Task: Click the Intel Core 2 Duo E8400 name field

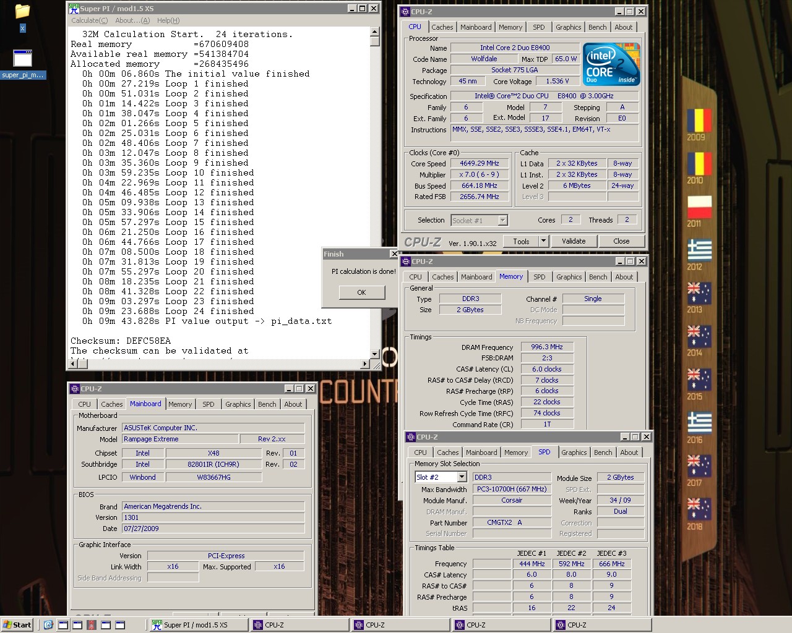Action: [515, 48]
